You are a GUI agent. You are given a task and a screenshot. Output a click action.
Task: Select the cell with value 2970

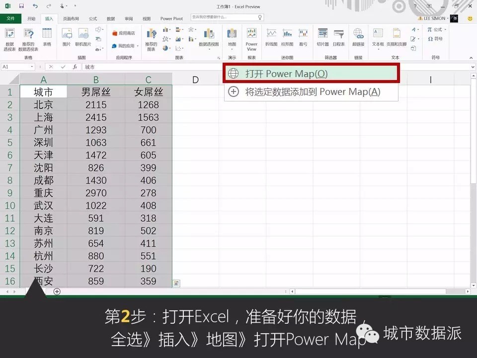coord(96,193)
